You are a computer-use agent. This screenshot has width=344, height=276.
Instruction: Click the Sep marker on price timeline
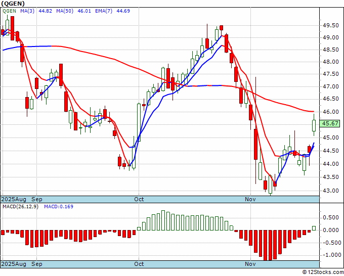click(x=36, y=199)
